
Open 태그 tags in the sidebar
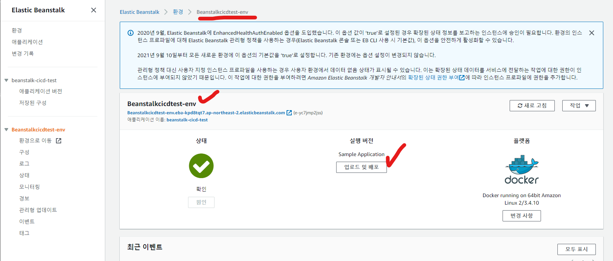(24, 233)
